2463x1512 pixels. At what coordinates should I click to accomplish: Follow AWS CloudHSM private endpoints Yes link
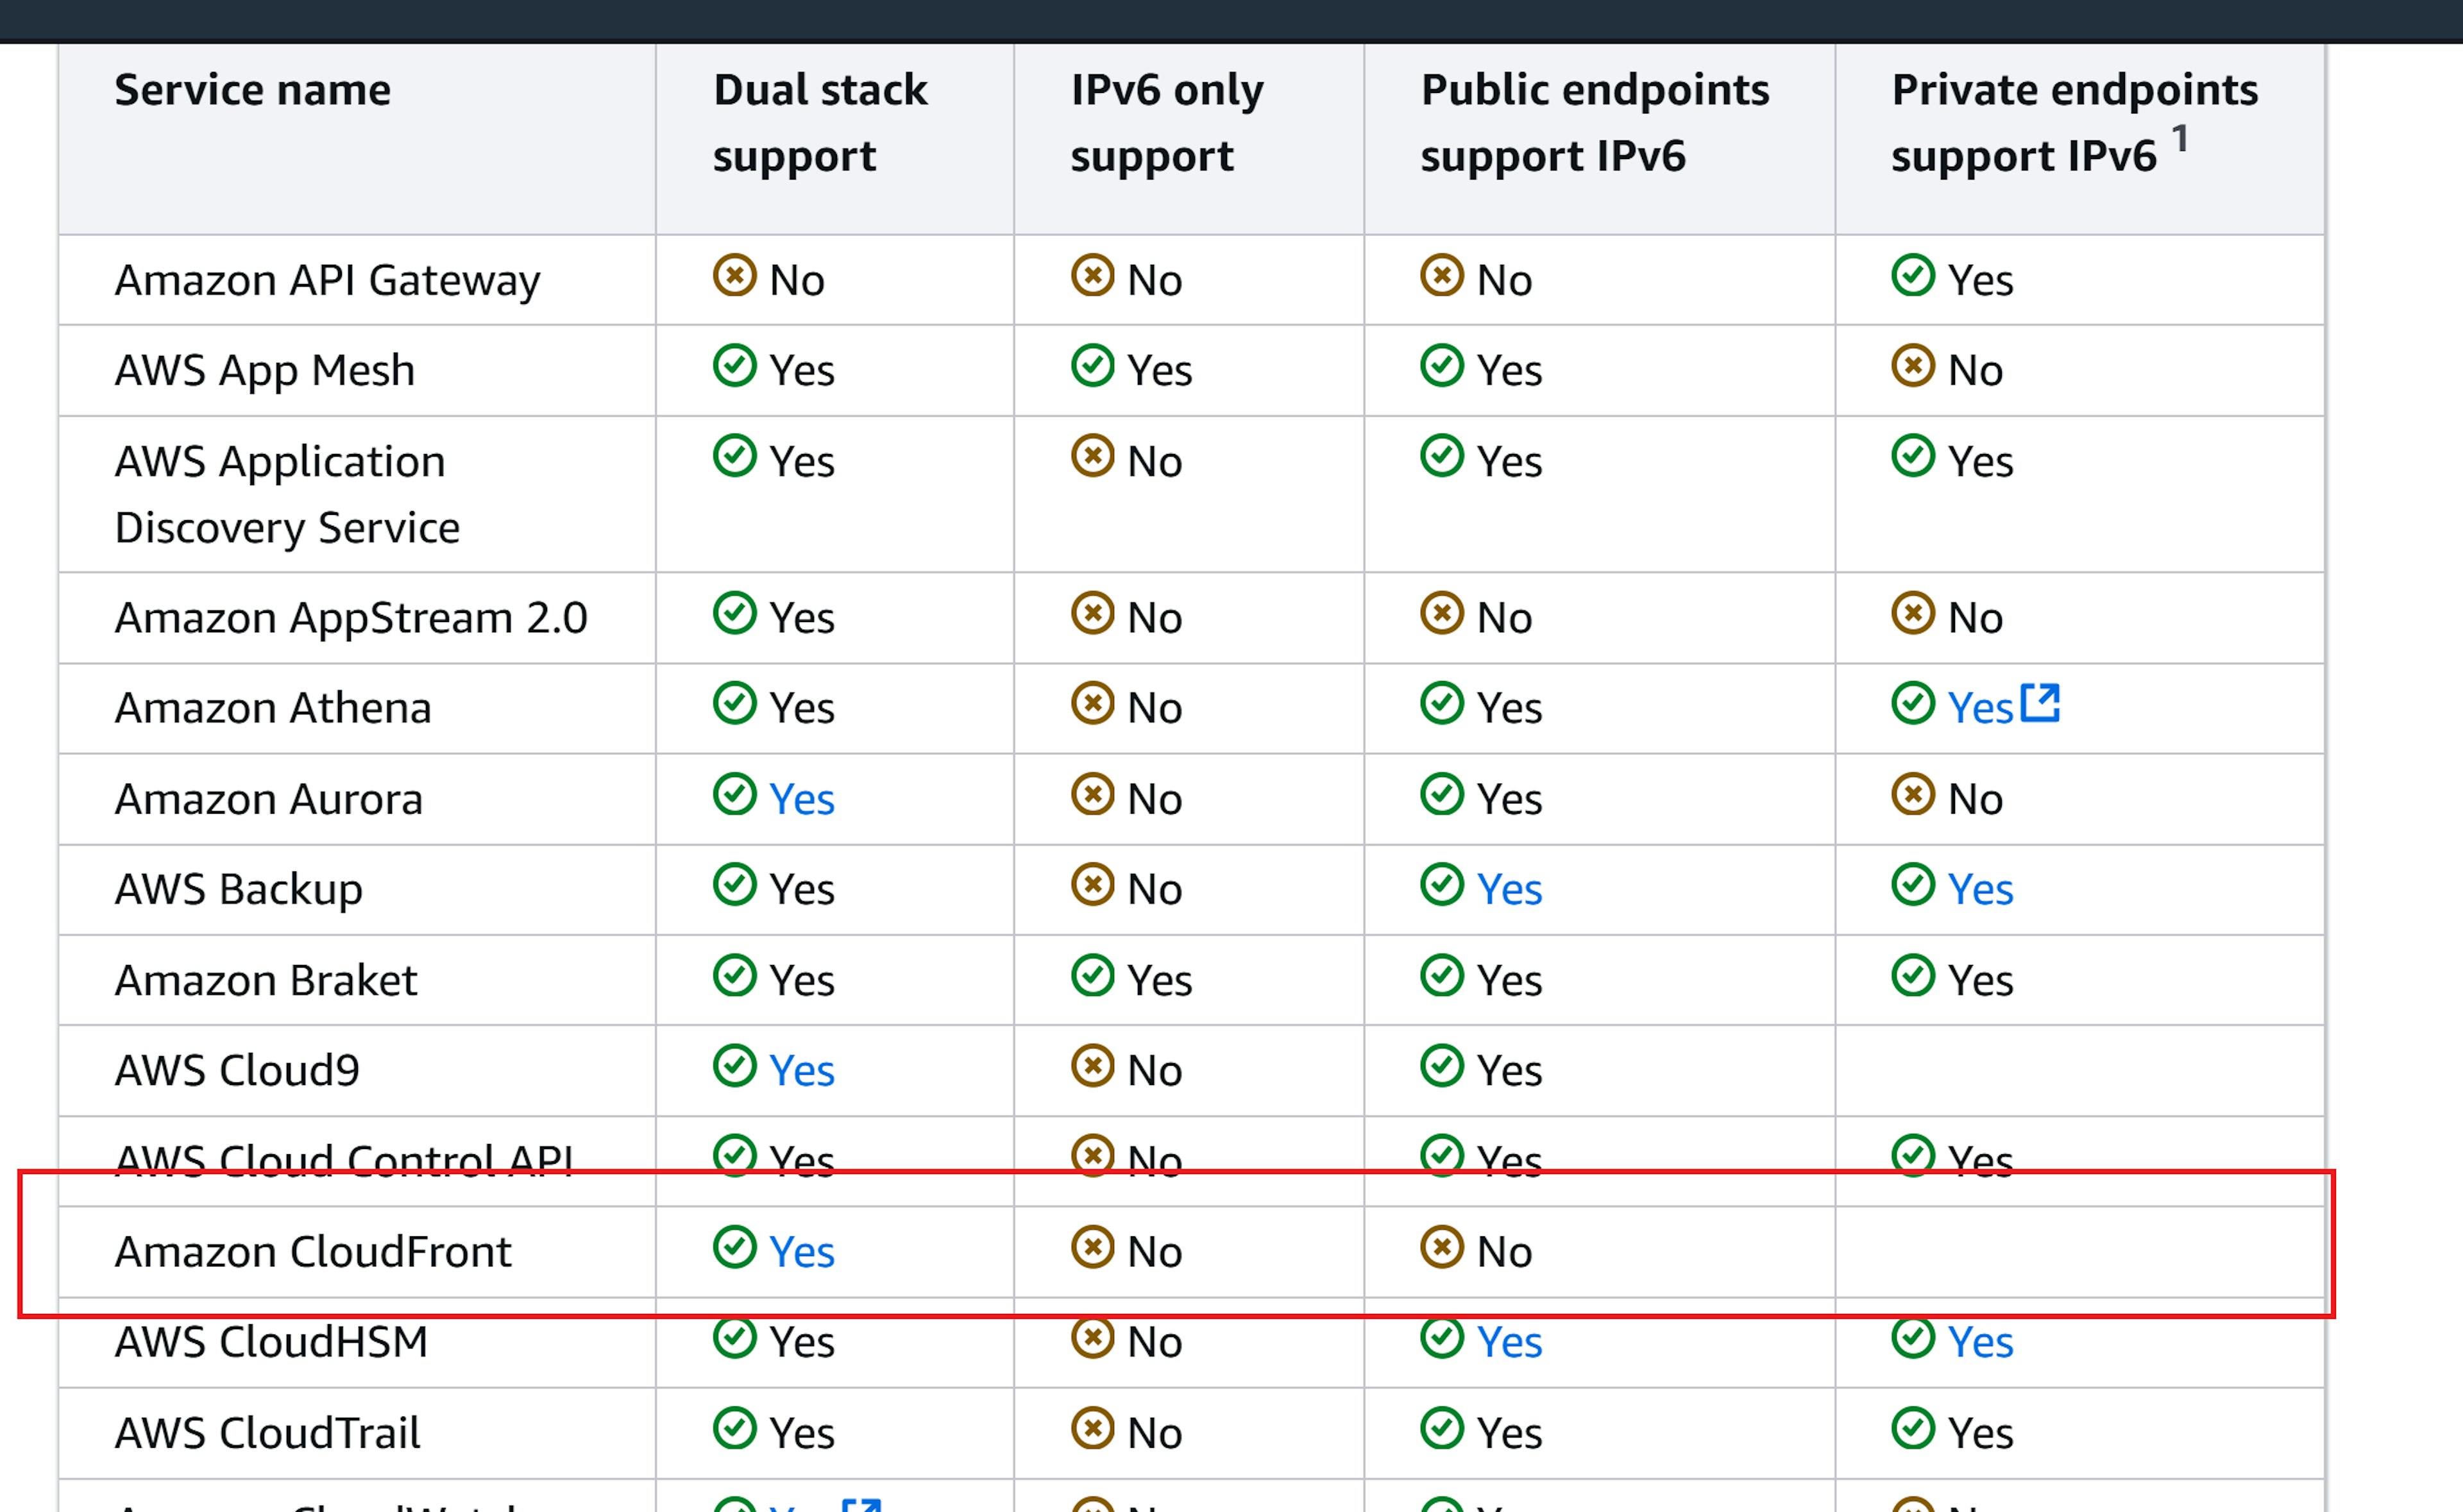pyautogui.click(x=1980, y=1342)
